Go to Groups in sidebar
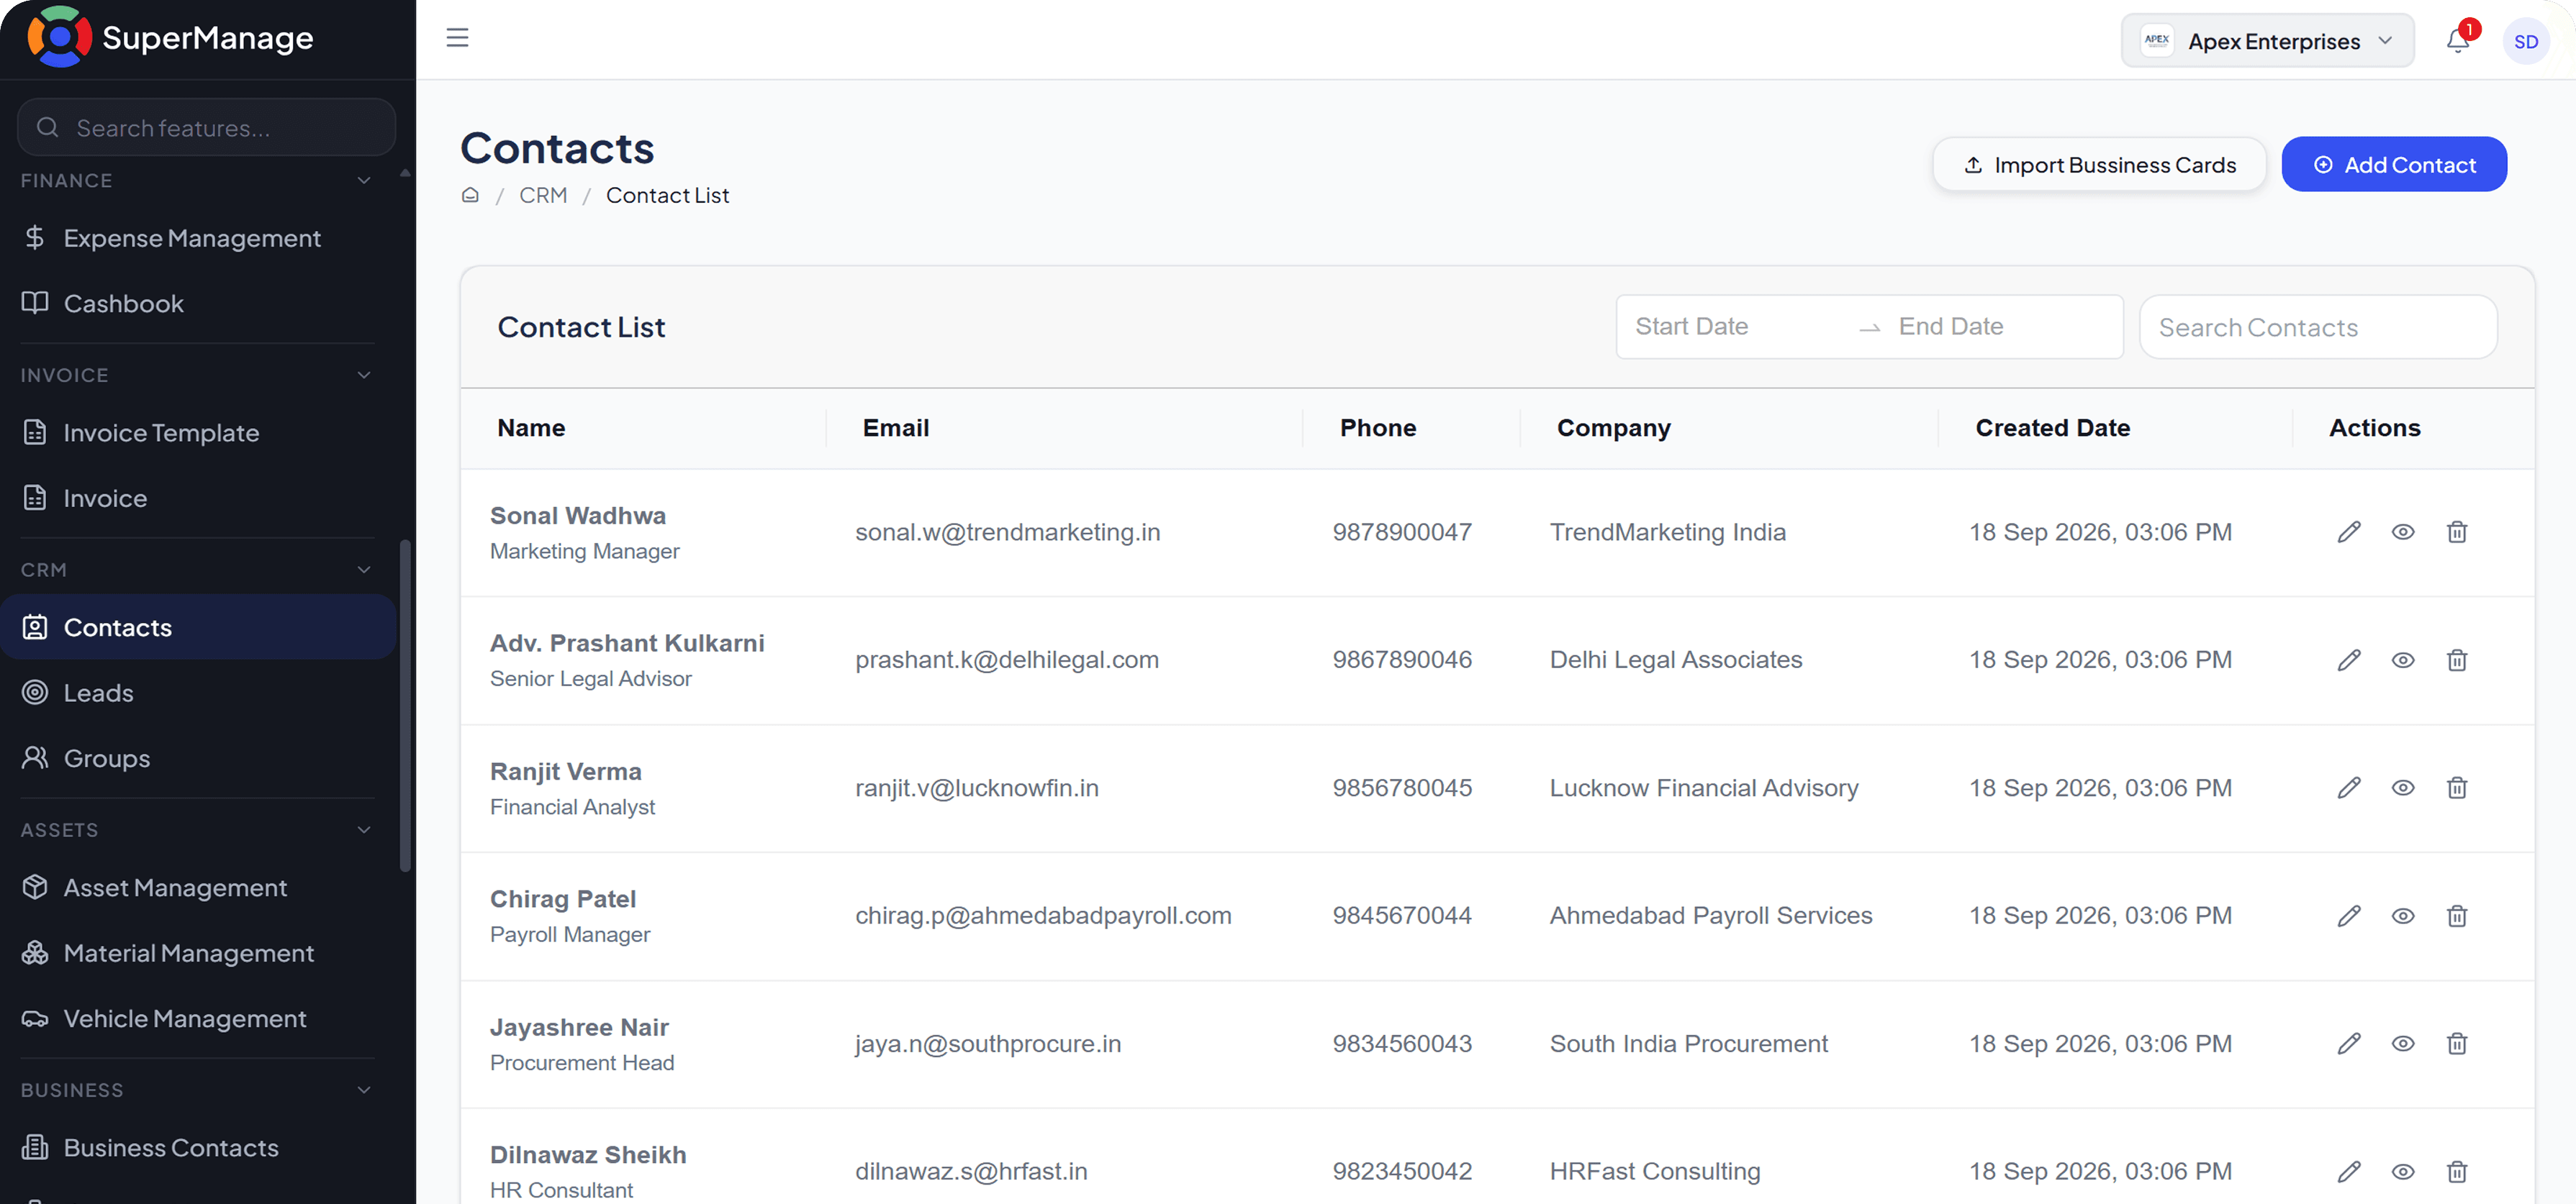 198,758
